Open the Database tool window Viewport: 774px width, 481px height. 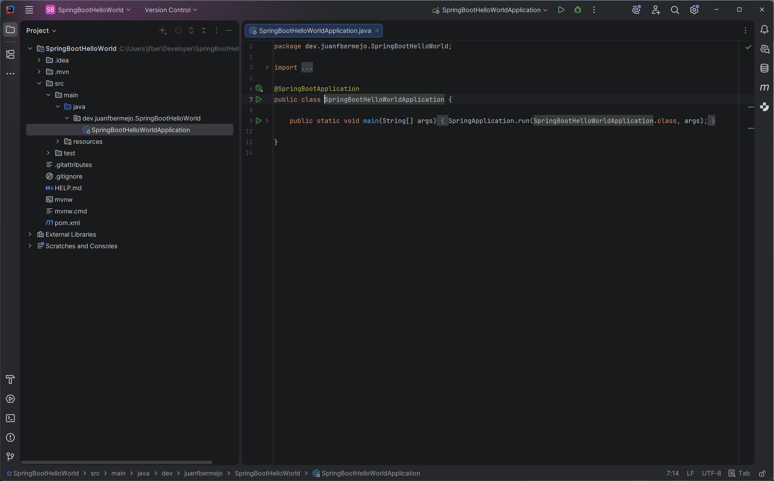tap(765, 68)
